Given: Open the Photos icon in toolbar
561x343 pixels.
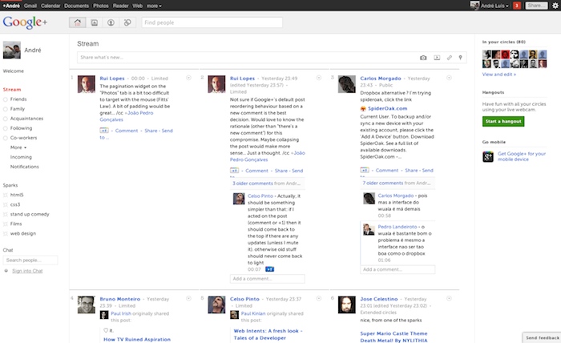Looking at the screenshot, I should pyautogui.click(x=95, y=22).
